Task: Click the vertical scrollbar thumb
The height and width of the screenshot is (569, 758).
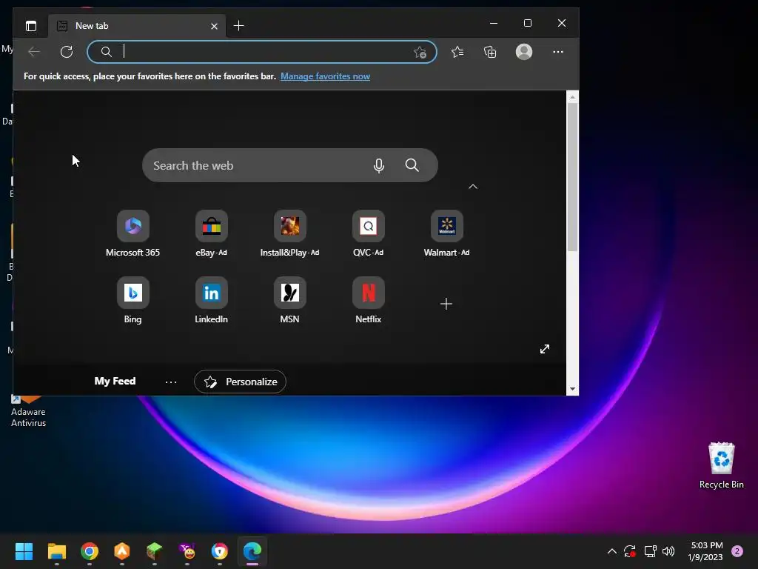Action: (572, 177)
